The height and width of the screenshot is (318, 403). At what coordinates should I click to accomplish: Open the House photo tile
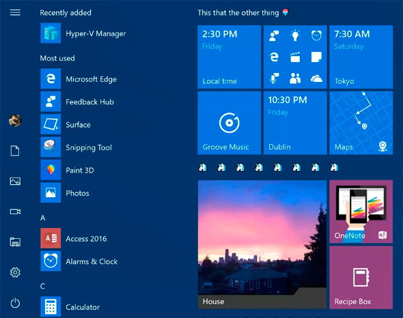262,244
